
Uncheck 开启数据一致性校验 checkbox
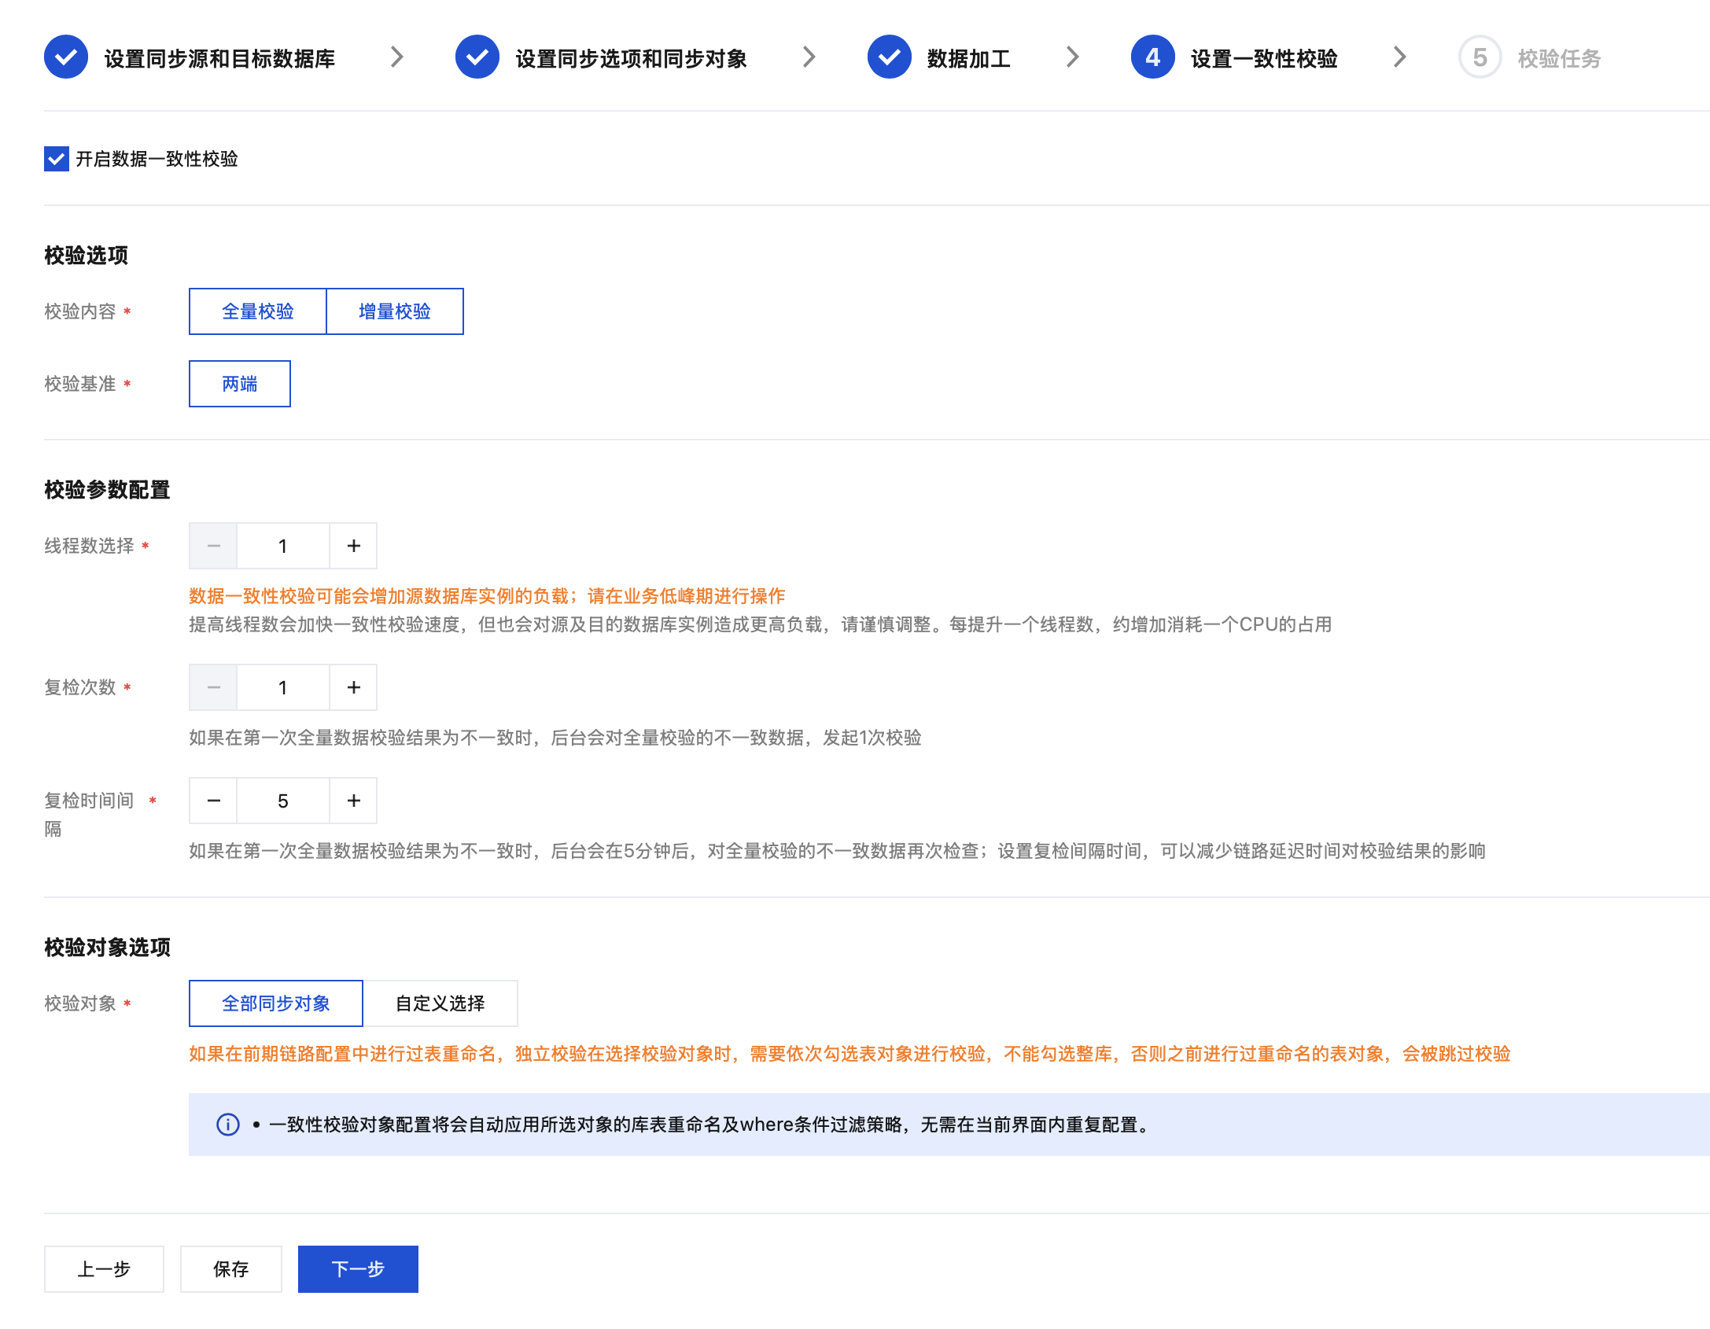click(57, 159)
